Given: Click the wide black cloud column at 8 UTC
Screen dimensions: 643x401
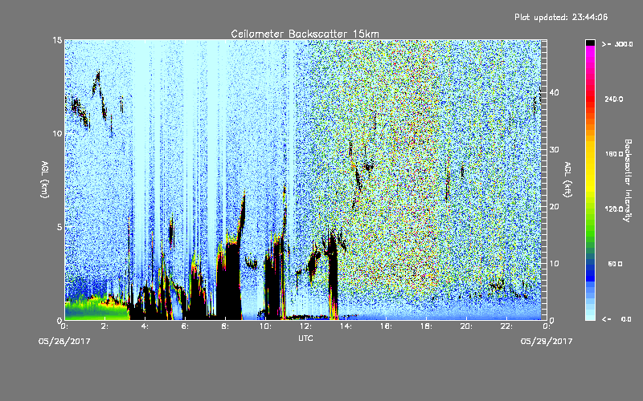Looking at the screenshot, I should coord(229,282).
